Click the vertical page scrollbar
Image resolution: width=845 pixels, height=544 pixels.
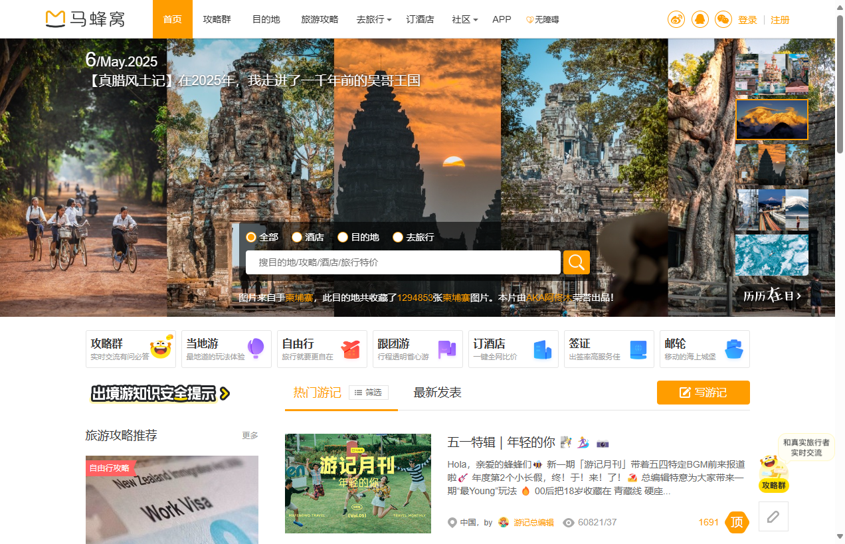click(840, 86)
